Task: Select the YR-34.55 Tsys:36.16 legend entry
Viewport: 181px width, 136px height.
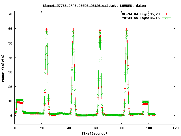Action: (141, 18)
